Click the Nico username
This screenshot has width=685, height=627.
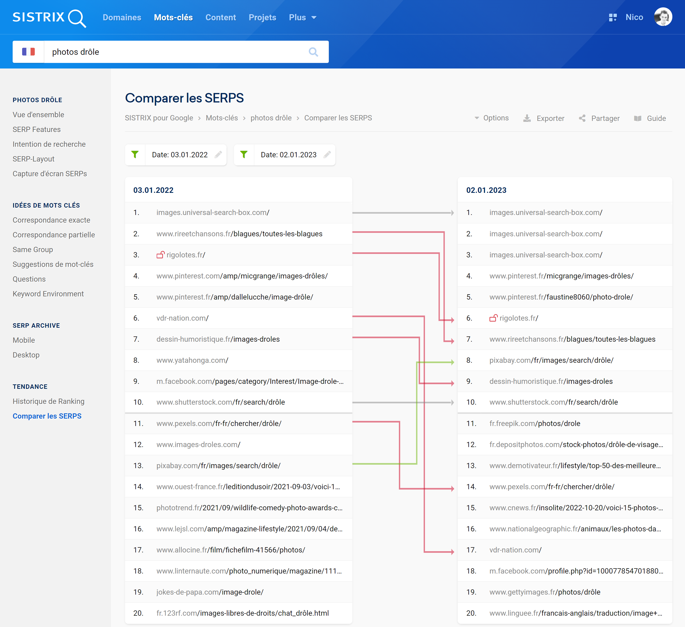pyautogui.click(x=634, y=17)
